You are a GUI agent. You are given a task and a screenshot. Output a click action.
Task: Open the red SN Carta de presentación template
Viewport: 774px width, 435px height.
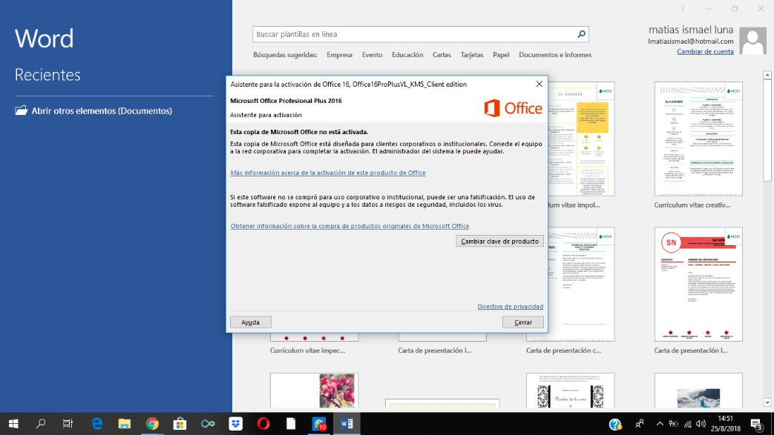698,284
